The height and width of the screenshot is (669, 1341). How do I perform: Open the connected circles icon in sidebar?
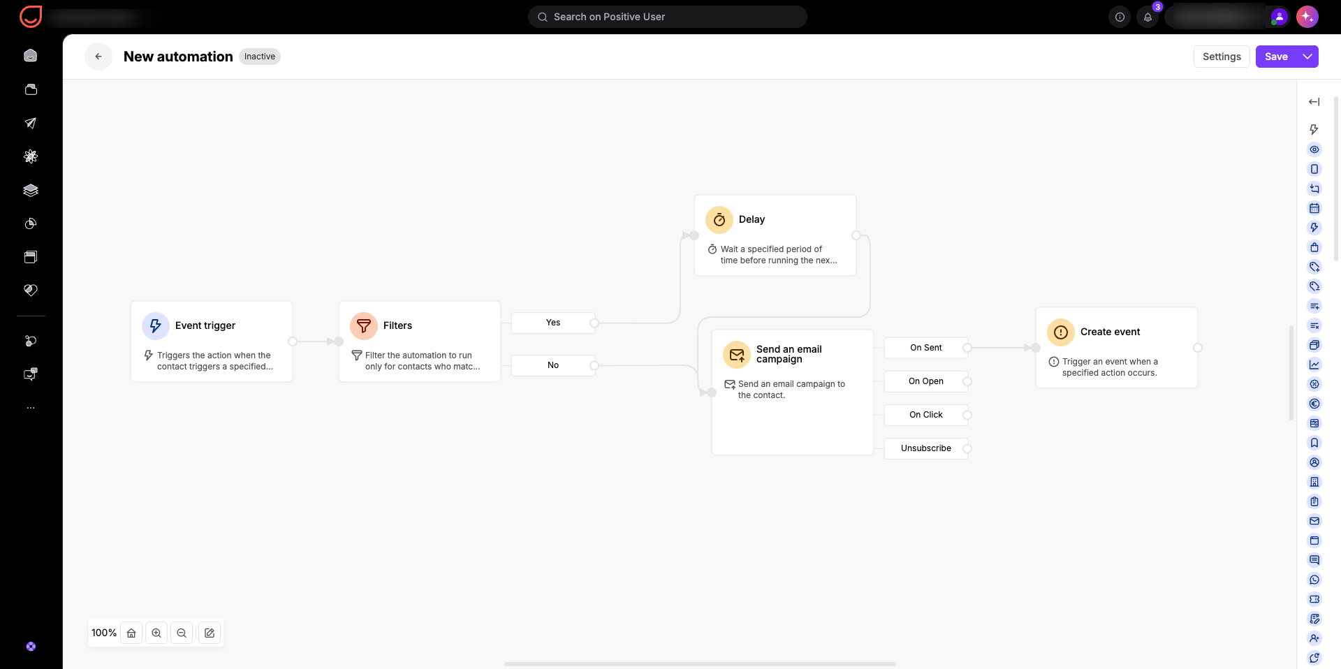31,341
